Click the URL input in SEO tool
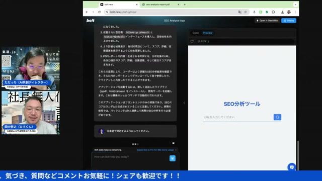This screenshot has height=181, width=322. [x=238, y=117]
